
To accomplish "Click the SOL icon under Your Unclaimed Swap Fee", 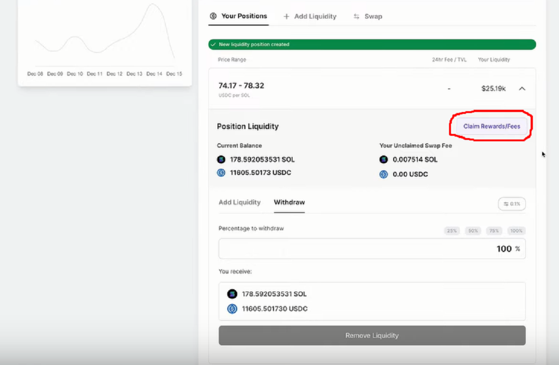I will 383,159.
